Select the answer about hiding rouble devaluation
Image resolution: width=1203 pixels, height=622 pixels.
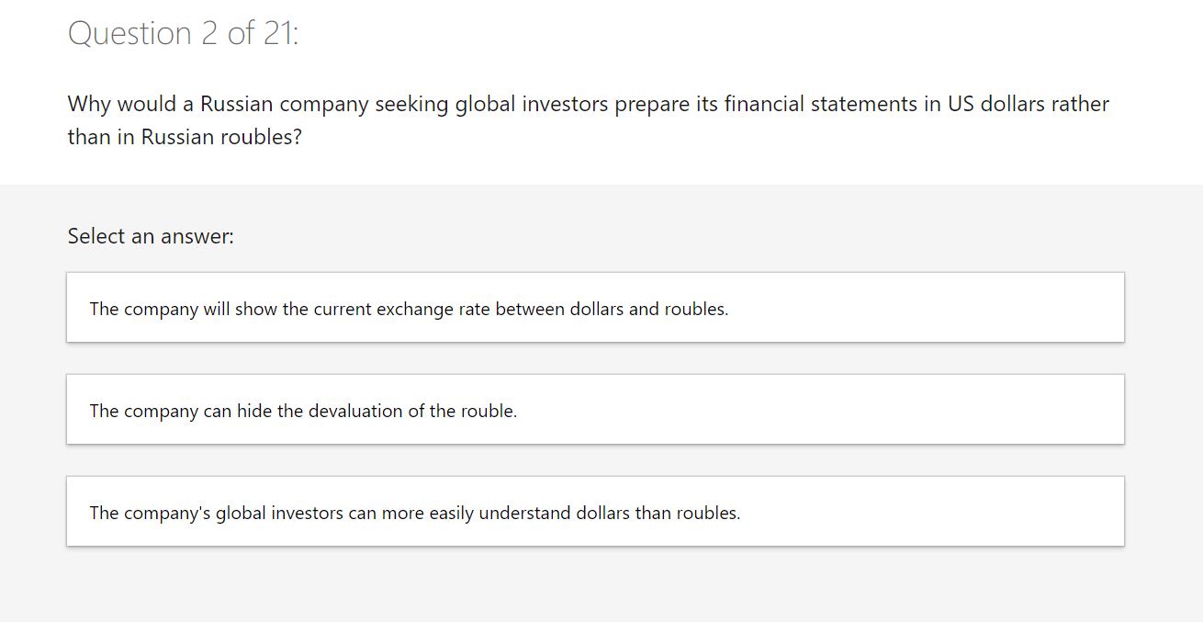[594, 411]
